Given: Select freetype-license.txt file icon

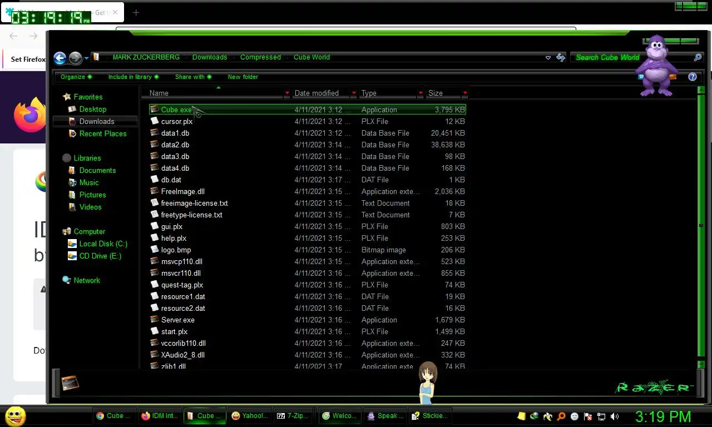Looking at the screenshot, I should 155,215.
